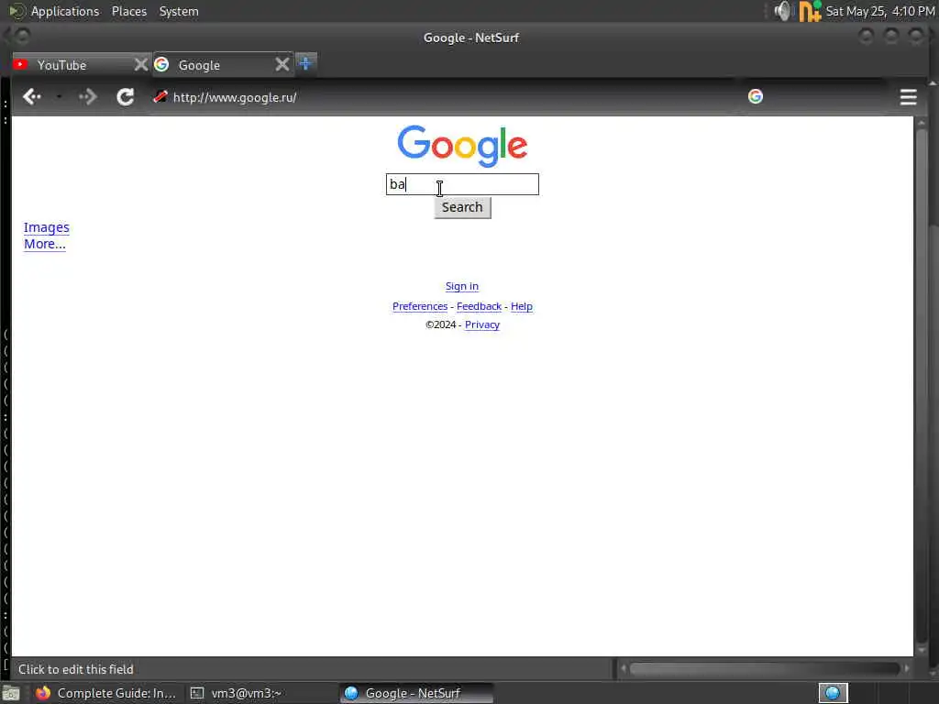Viewport: 939px width, 704px height.
Task: Close the Google tab
Action: point(282,64)
